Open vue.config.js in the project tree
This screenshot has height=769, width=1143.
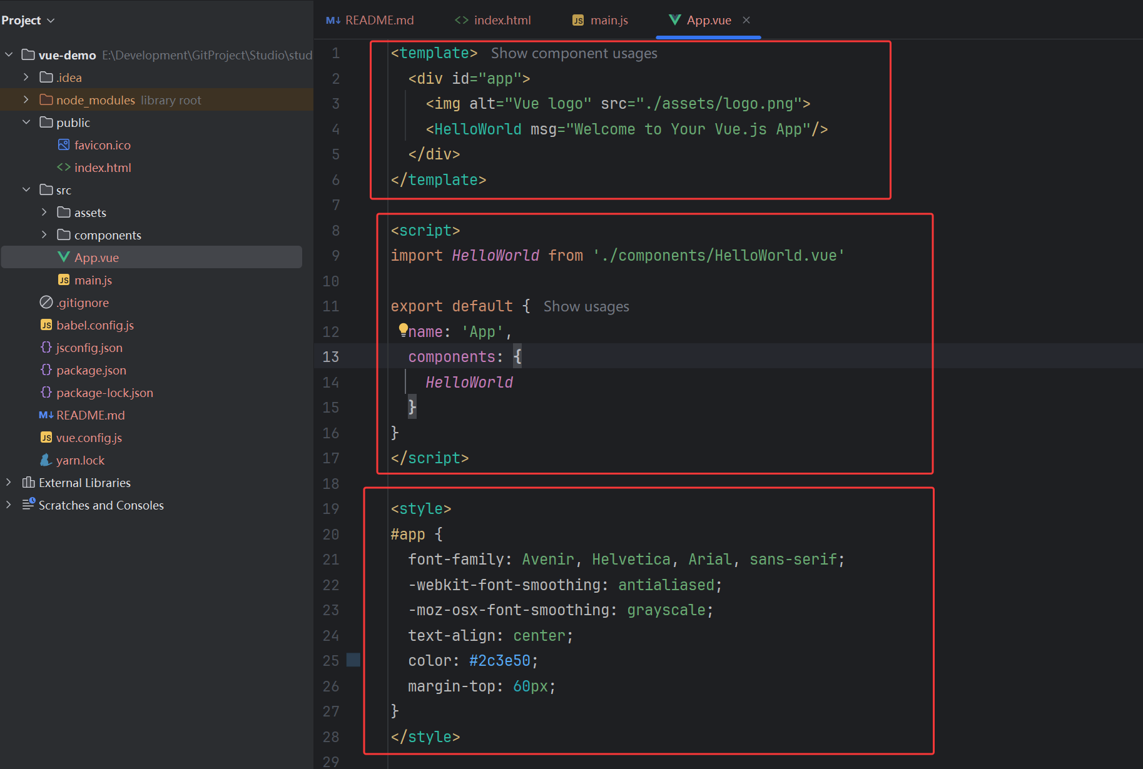[89, 438]
